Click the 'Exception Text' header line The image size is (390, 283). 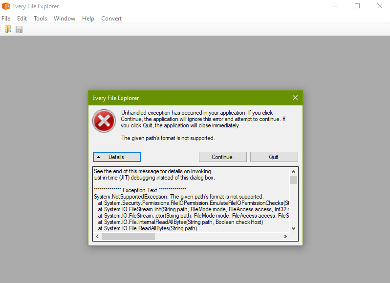140,190
